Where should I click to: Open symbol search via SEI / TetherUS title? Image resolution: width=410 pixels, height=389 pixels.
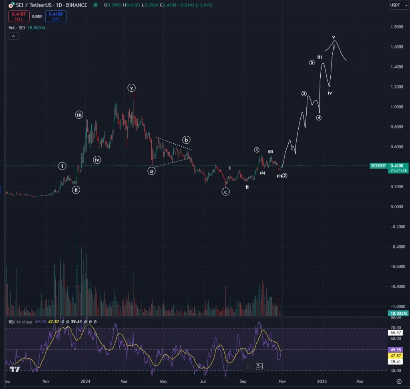52,5
